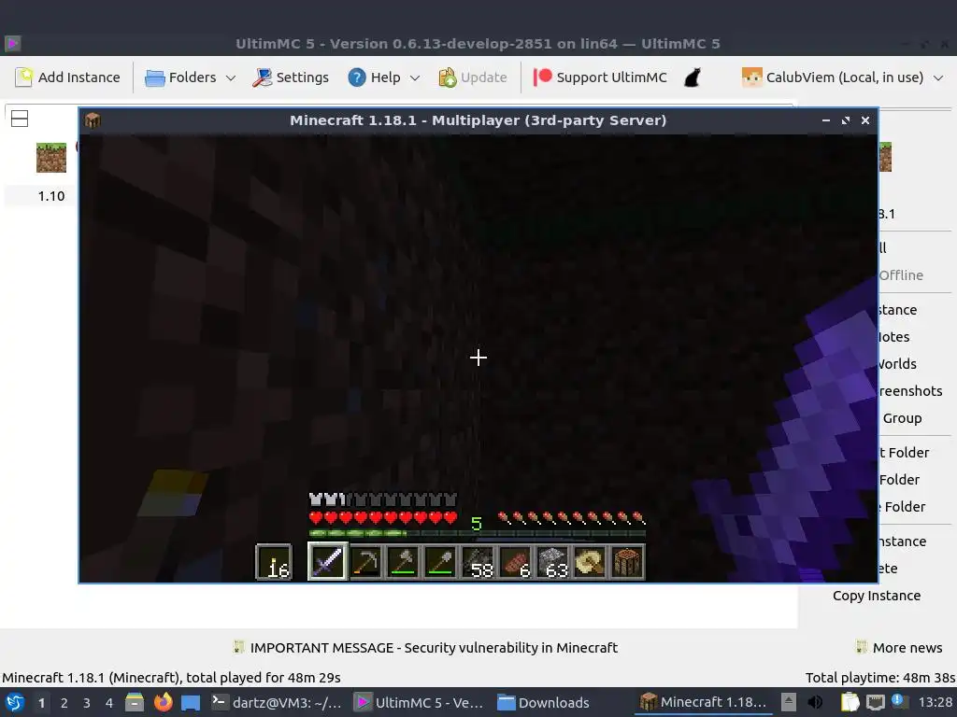Switch to workspace 4
This screenshot has height=717, width=957.
(x=109, y=703)
